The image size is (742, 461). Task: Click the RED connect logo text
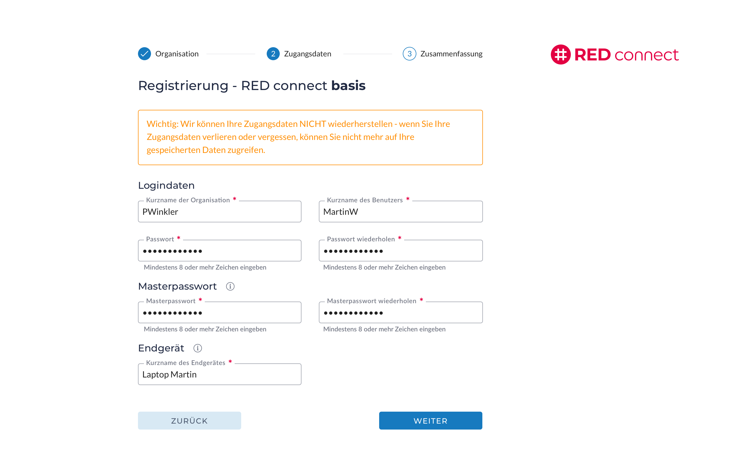click(x=626, y=55)
